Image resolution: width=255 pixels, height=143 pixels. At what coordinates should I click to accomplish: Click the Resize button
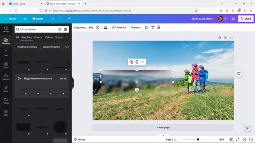click(x=38, y=19)
